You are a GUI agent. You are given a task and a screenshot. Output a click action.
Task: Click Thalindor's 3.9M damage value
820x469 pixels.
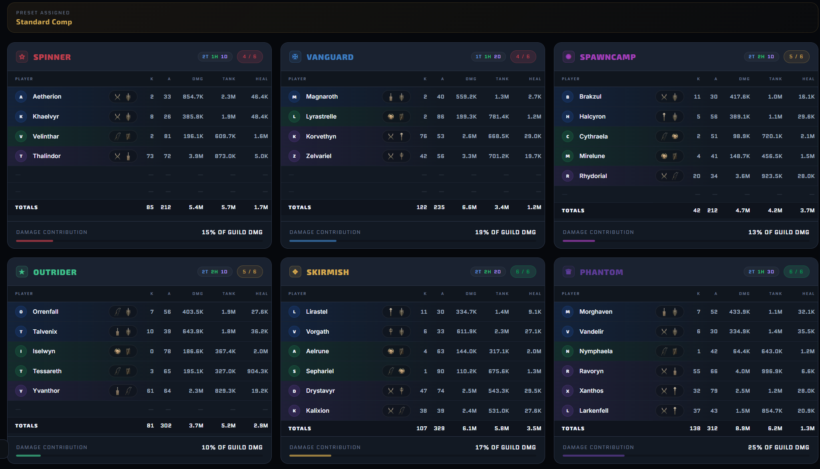pos(196,156)
